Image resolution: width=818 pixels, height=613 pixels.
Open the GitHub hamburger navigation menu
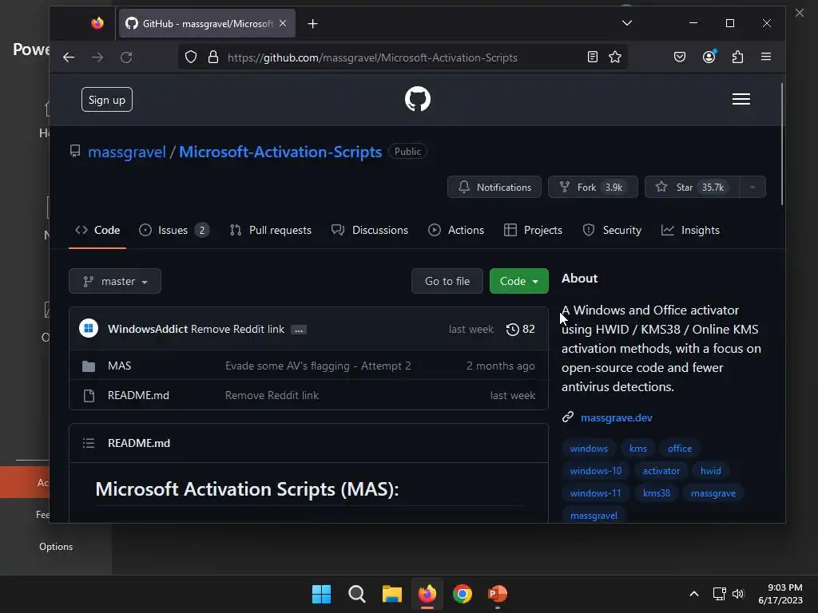[x=741, y=99]
